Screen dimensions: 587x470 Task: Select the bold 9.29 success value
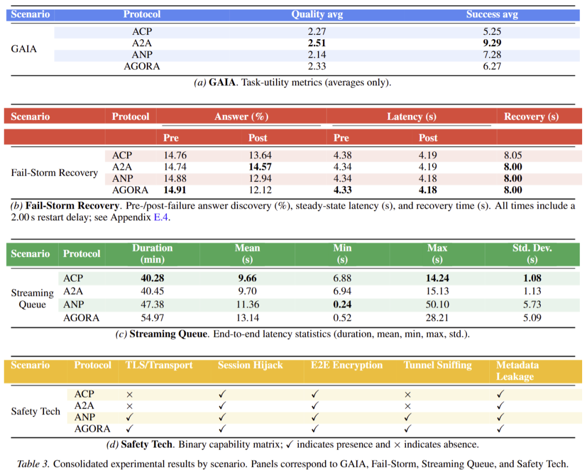pos(492,43)
